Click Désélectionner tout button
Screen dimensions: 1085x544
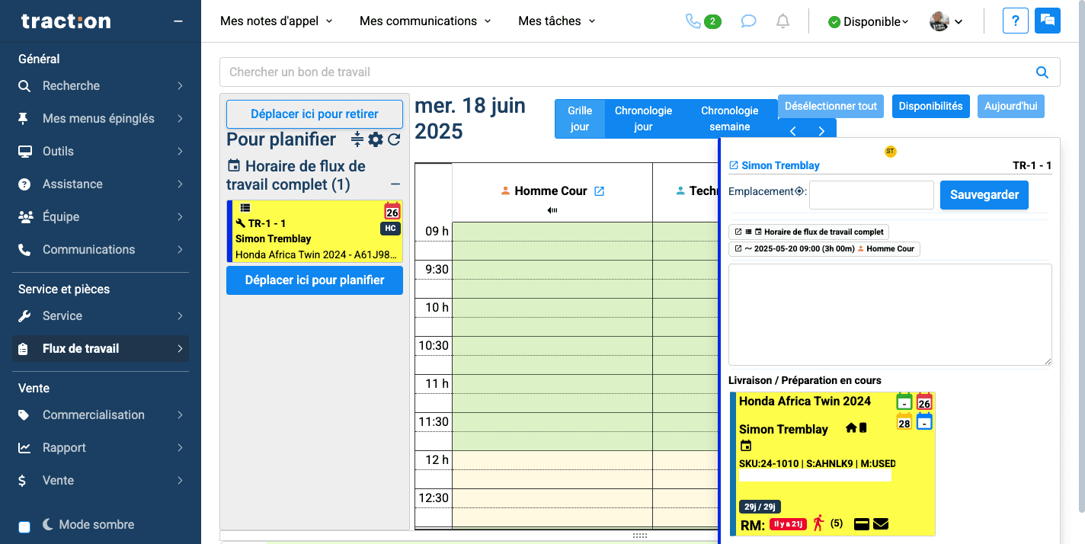pyautogui.click(x=831, y=107)
